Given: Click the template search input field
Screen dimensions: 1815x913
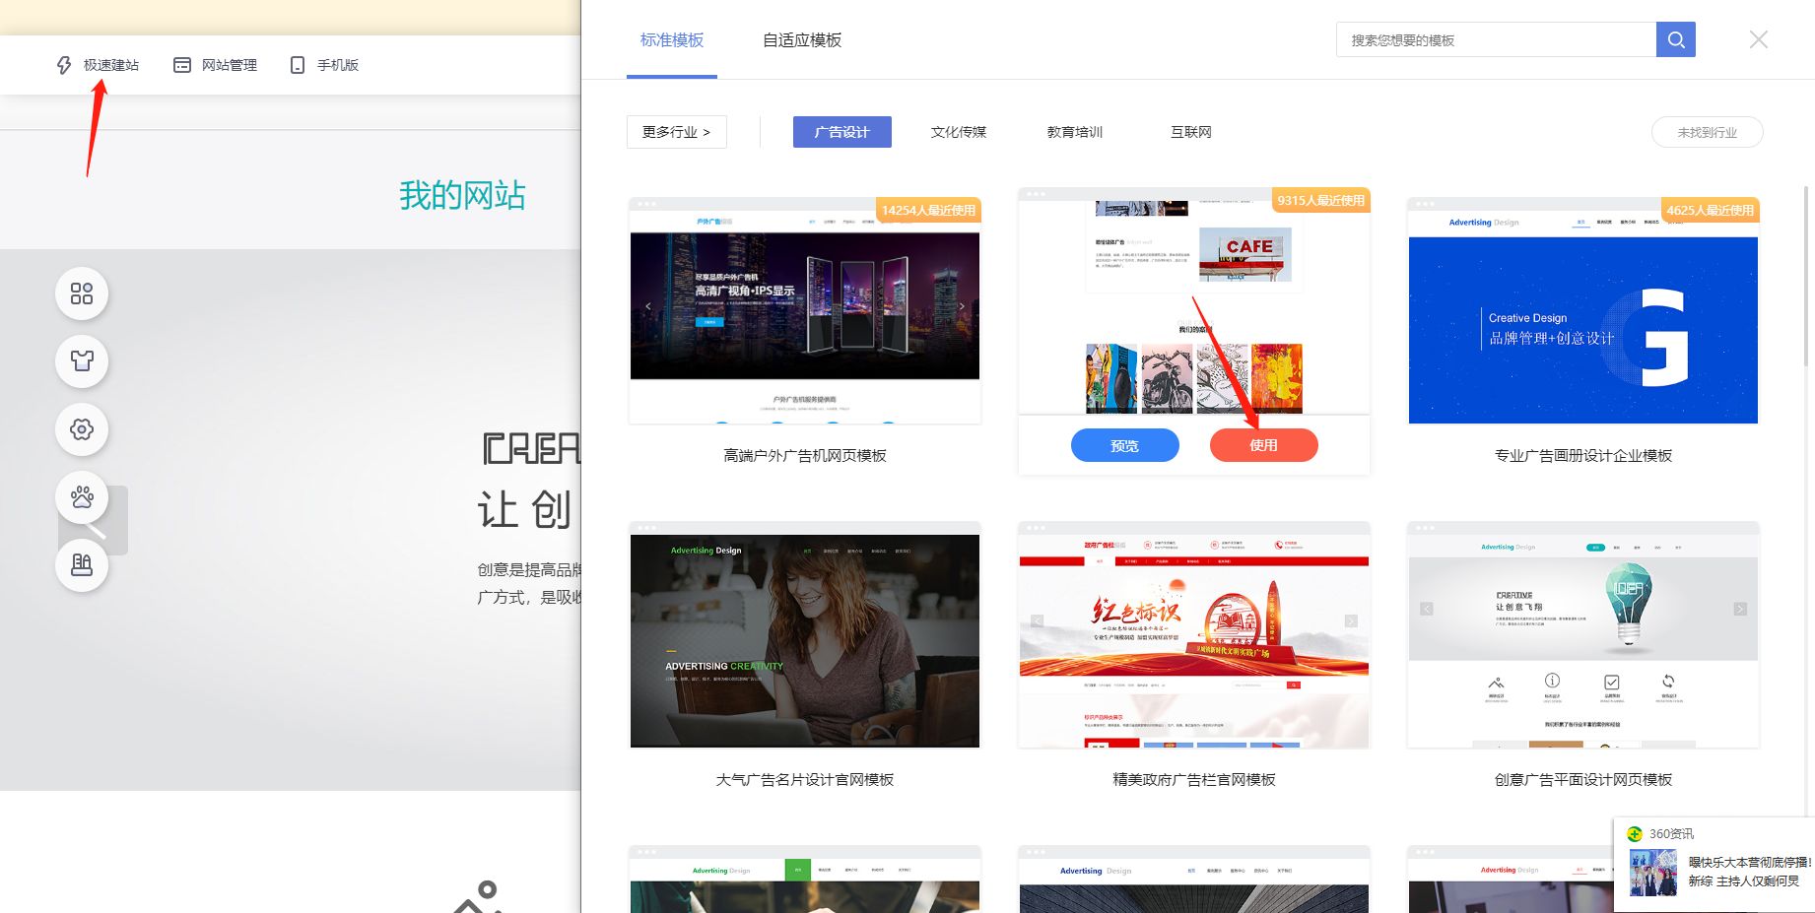Looking at the screenshot, I should [1496, 39].
